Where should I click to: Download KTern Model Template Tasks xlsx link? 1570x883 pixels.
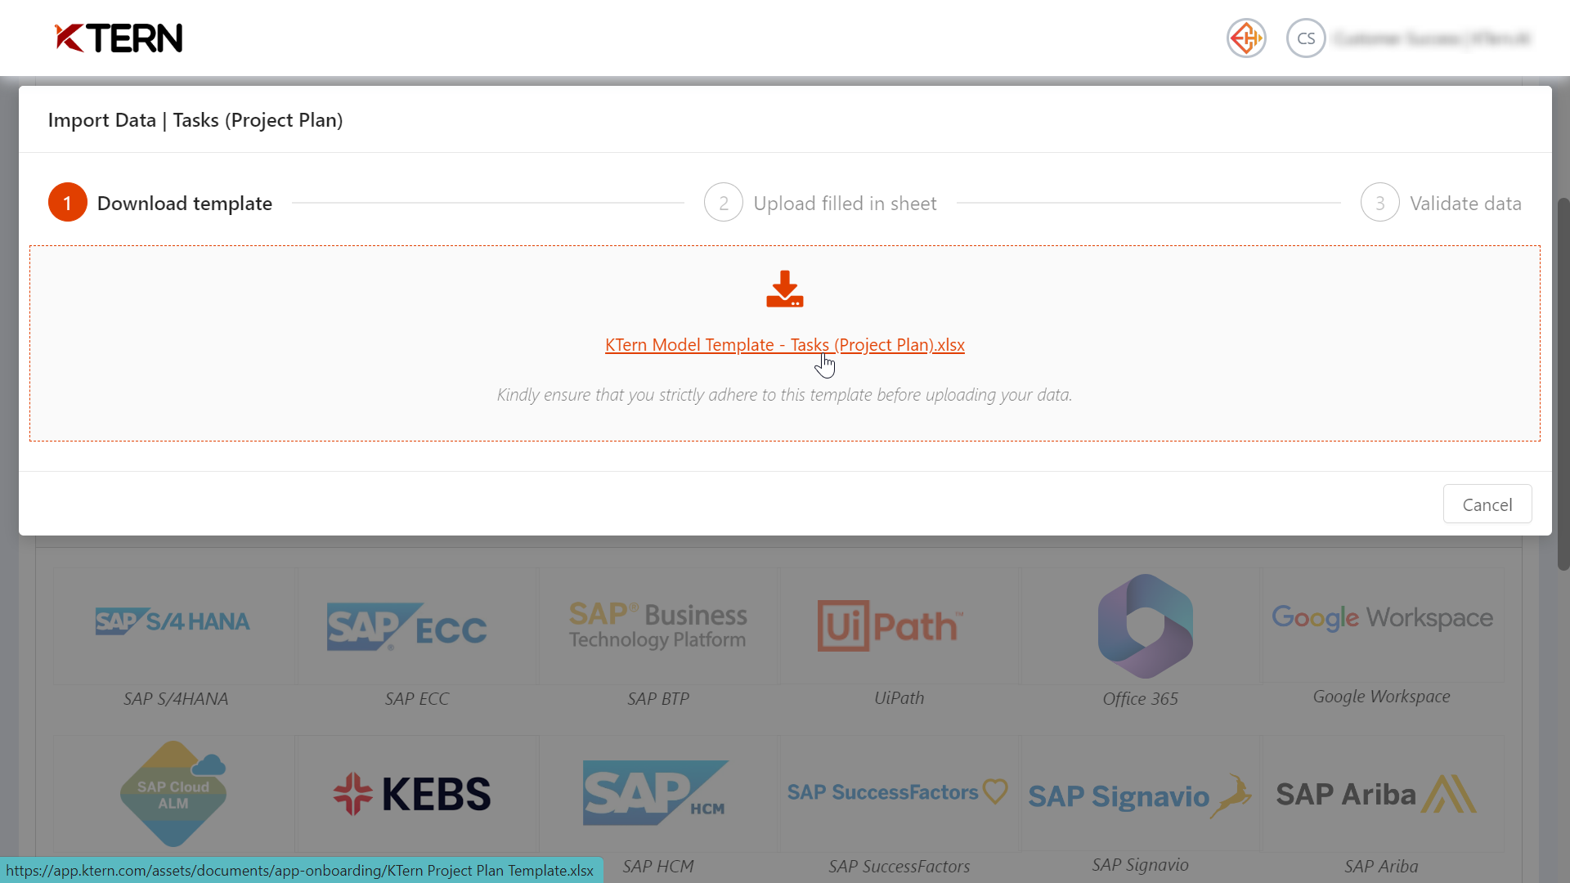[785, 345]
